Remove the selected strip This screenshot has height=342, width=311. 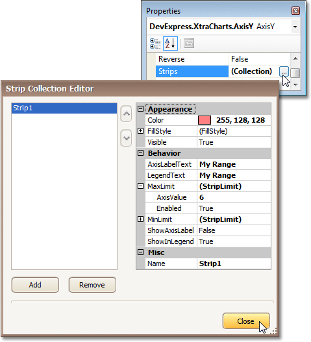[92, 285]
